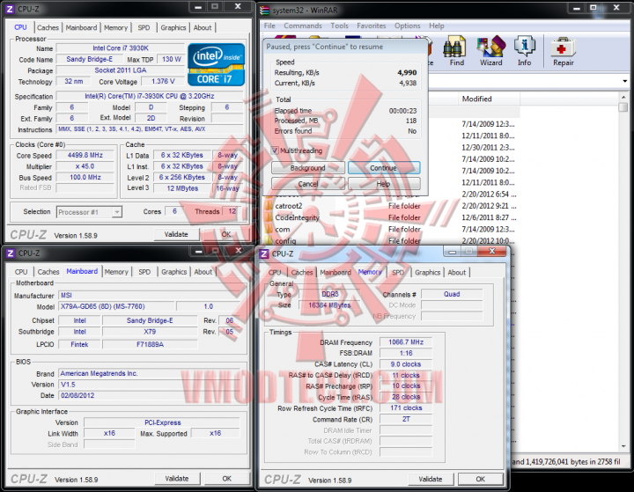Screen dimensions: 634x492
Task: Click the Multiplier x 45.0 value
Action: 85,166
